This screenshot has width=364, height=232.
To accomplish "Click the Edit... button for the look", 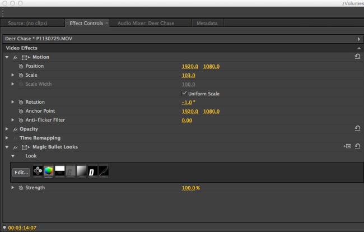I will click(x=21, y=173).
